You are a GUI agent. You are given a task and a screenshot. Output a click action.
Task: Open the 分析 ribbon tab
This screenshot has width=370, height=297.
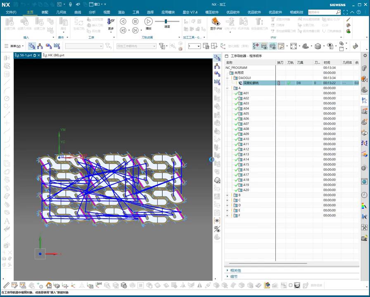click(x=92, y=12)
